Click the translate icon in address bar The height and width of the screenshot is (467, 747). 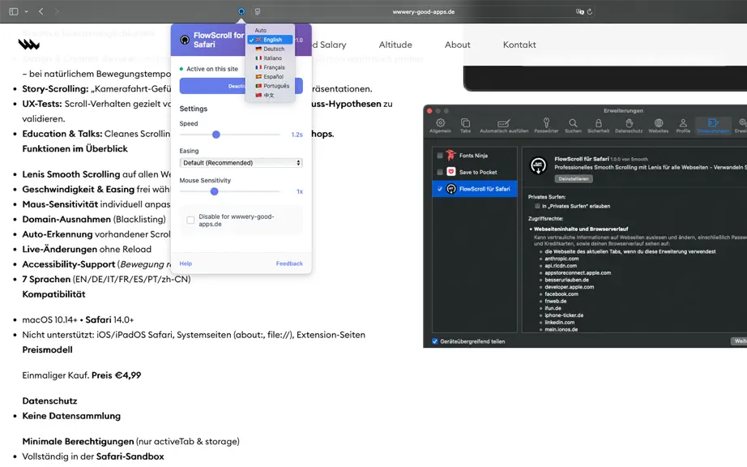pyautogui.click(x=580, y=11)
